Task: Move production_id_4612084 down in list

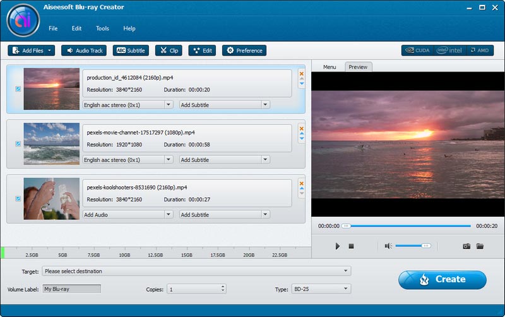Action: tap(302, 84)
